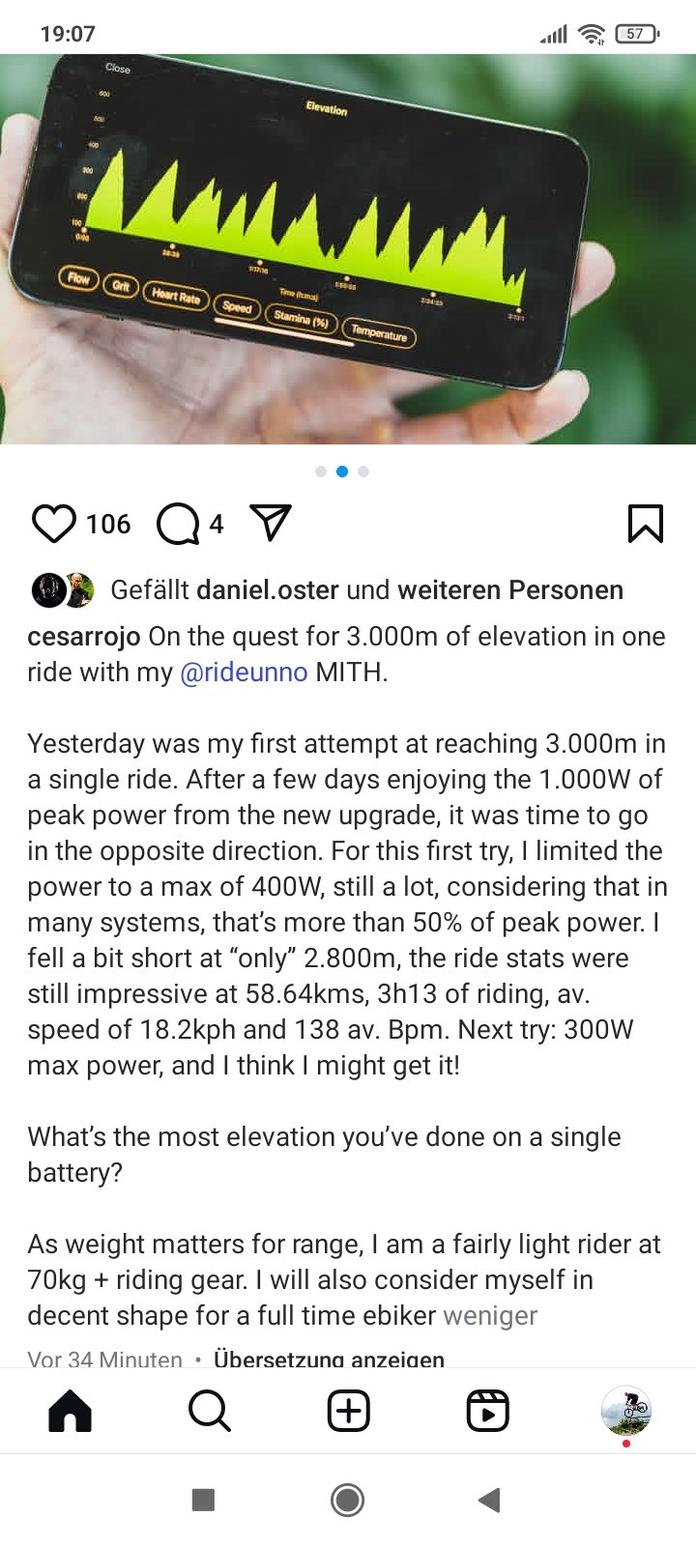Viewport: 696px width, 1546px height.
Task: Collapse the caption with "weniger"
Action: click(x=490, y=1316)
